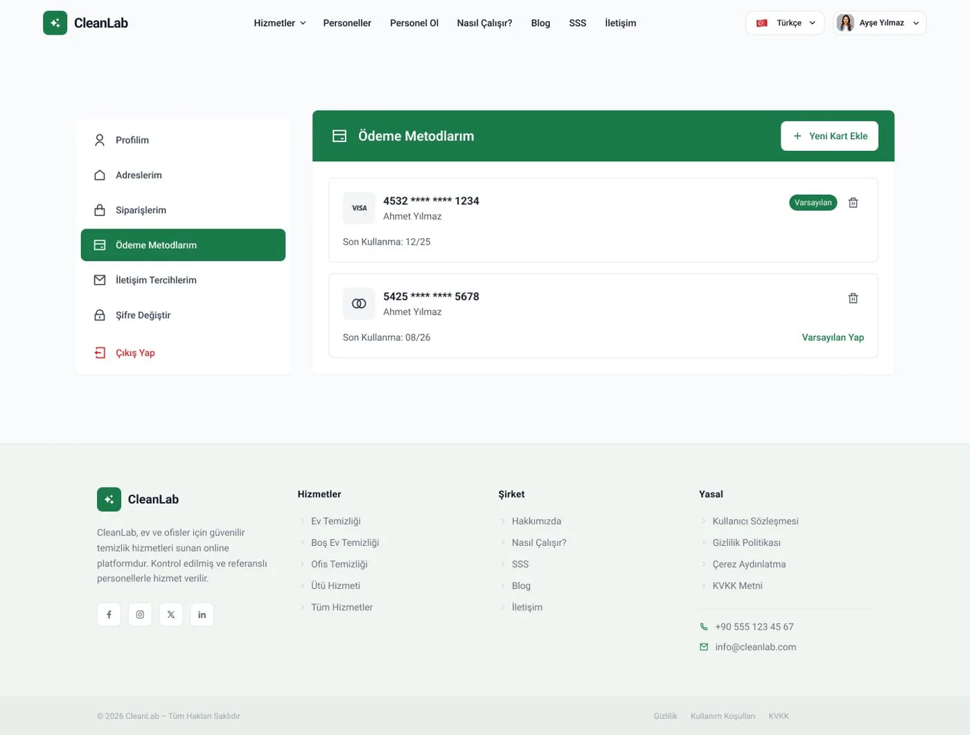The width and height of the screenshot is (970, 735).
Task: Delete the card ending in 5678
Action: pos(853,298)
